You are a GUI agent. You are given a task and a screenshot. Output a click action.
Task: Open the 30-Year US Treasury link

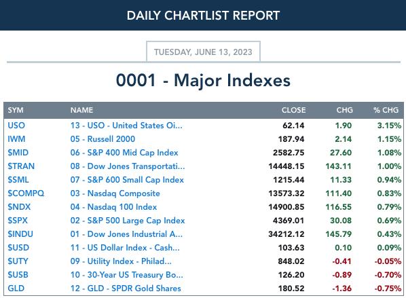(x=126, y=275)
